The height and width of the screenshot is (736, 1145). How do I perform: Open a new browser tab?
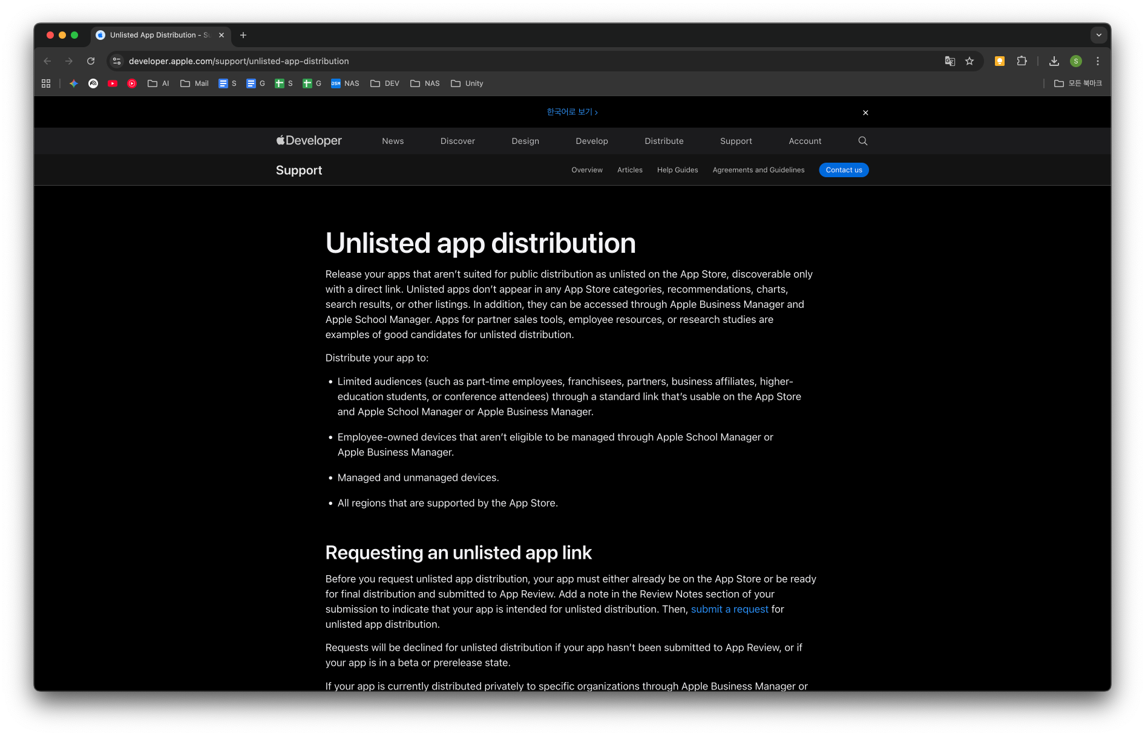[x=243, y=35]
